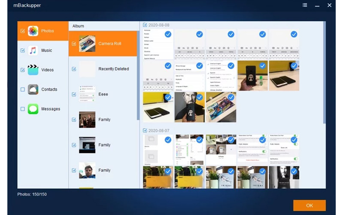Click the OK button
343x215 pixels.
click(x=310, y=206)
